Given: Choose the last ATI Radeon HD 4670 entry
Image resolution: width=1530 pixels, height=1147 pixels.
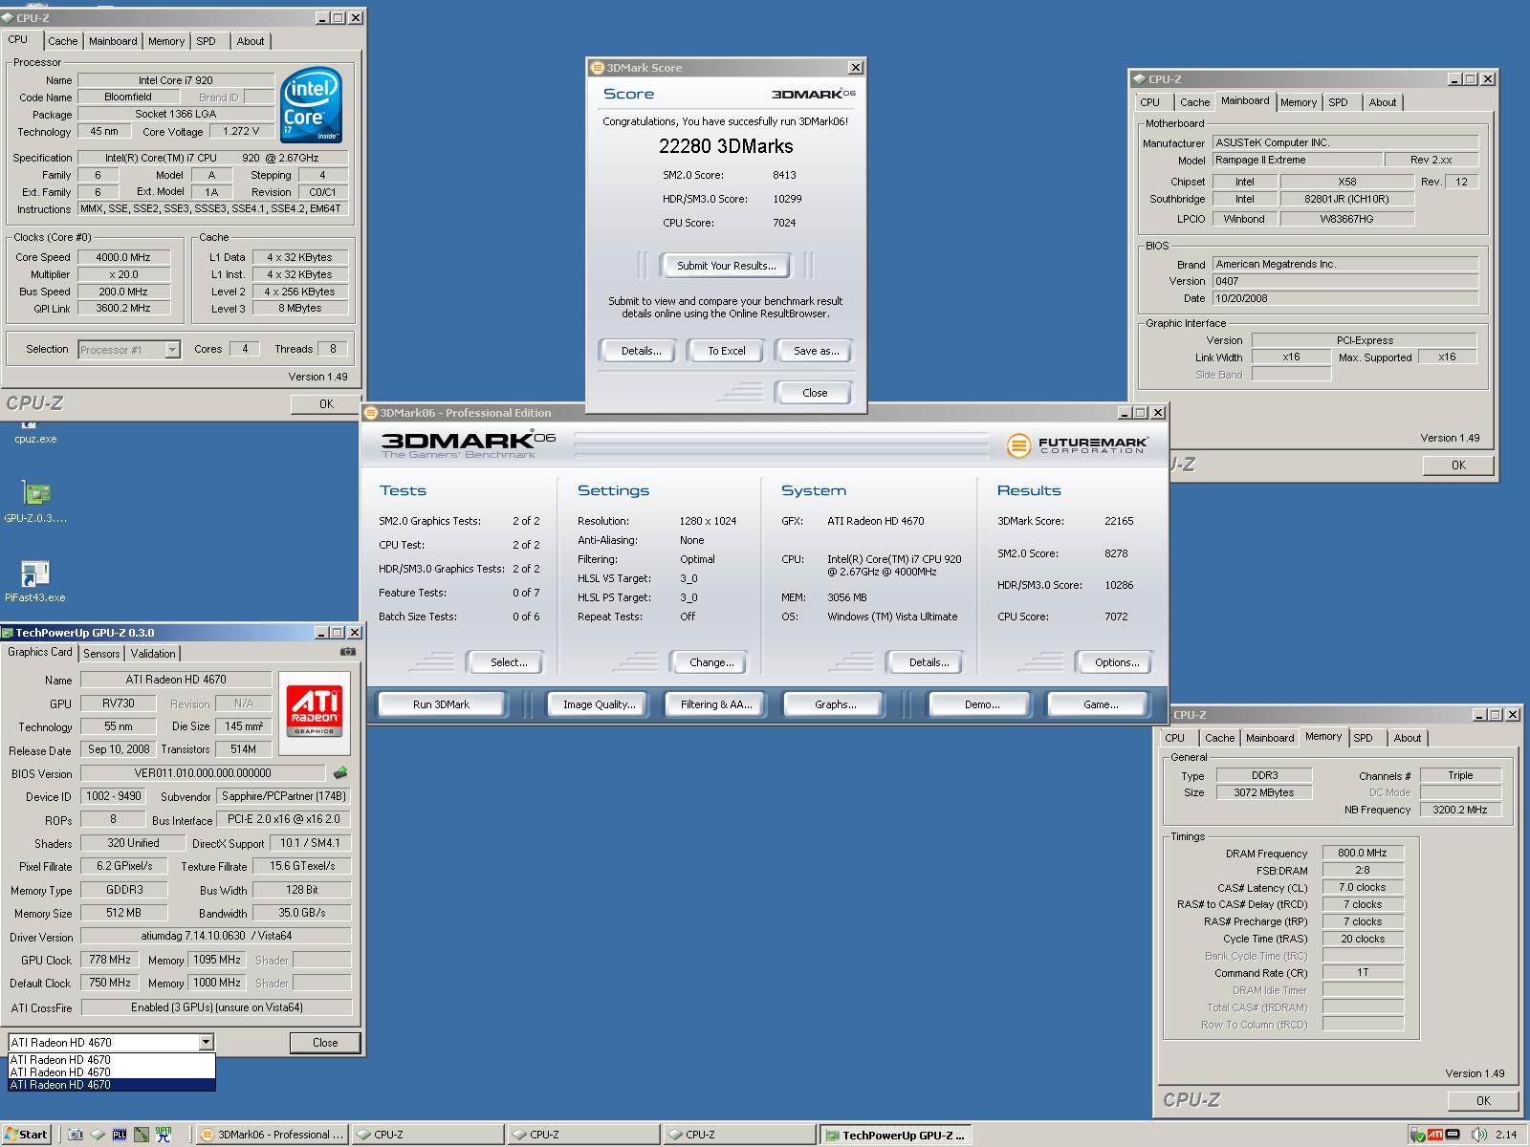Looking at the screenshot, I should click(111, 1085).
